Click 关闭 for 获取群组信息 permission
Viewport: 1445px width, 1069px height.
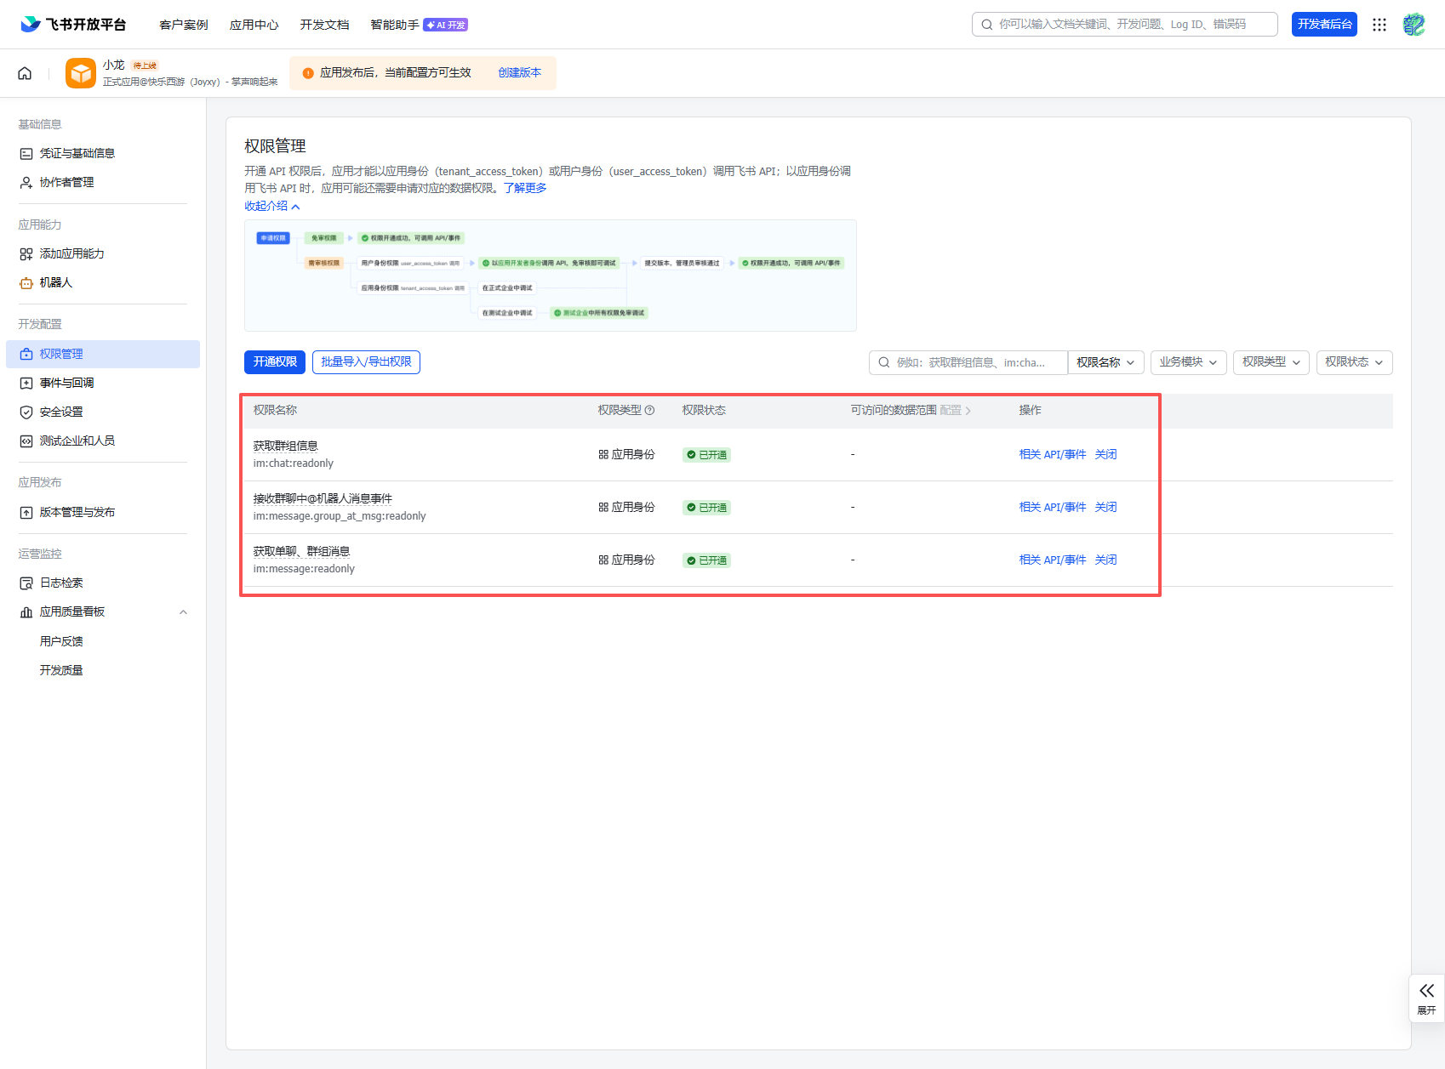(1105, 454)
